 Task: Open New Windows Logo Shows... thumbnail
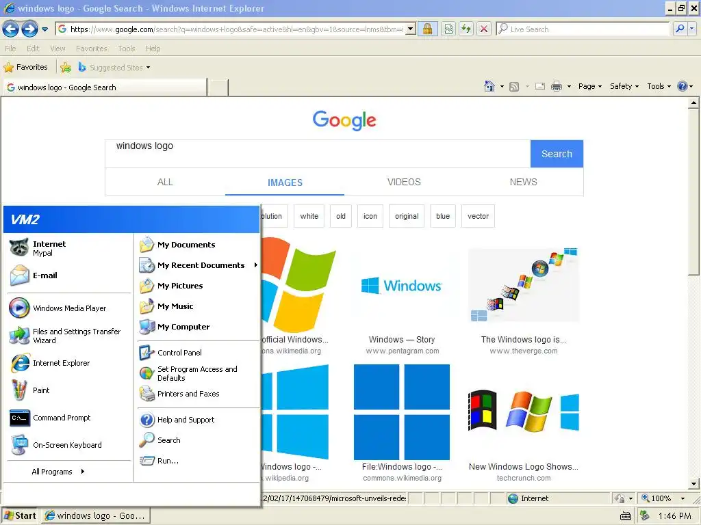point(524,412)
